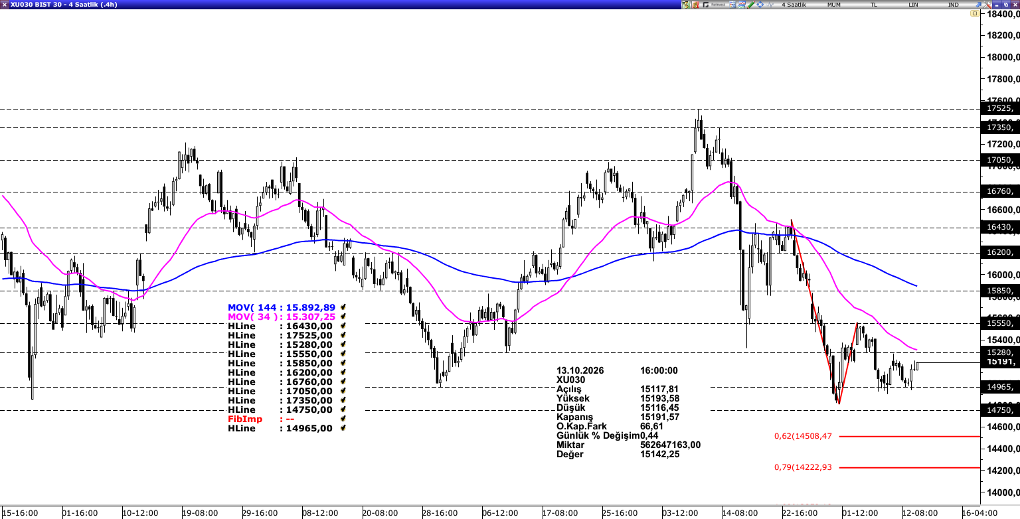Open the wrench and screwdriver settings icon
The width and height of the screenshot is (1020, 519).
click(x=987, y=5)
